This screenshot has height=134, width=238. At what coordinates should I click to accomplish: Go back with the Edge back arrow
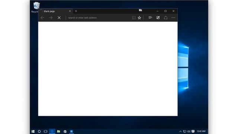(42, 18)
